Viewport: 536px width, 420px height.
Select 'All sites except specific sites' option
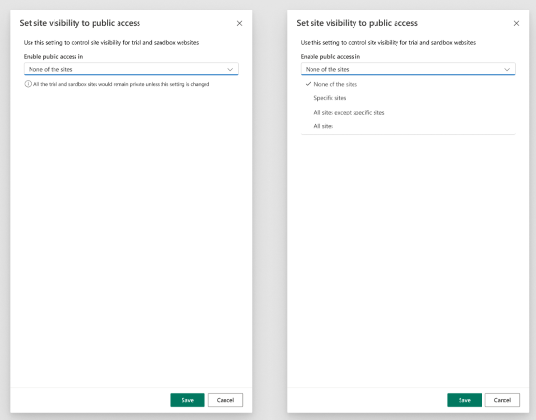tap(408, 113)
